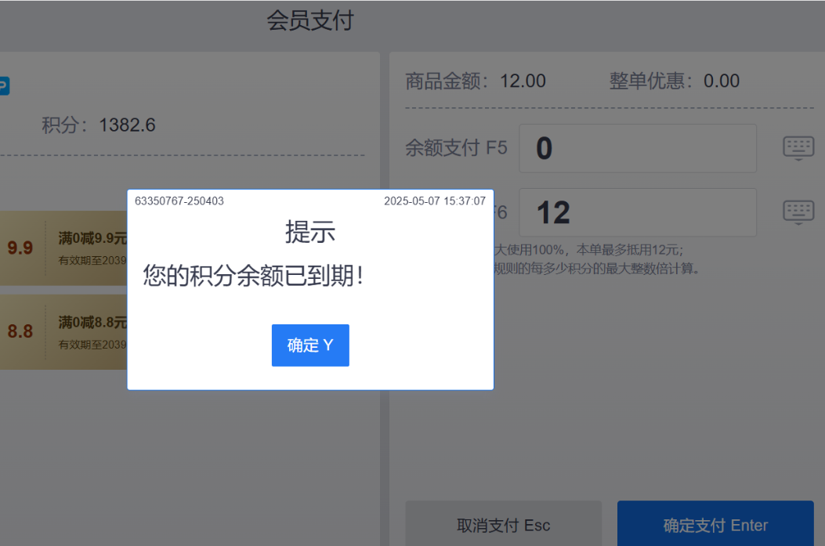
Task: Click the dialog message 您的积分余额已到期!
Action: click(x=253, y=276)
